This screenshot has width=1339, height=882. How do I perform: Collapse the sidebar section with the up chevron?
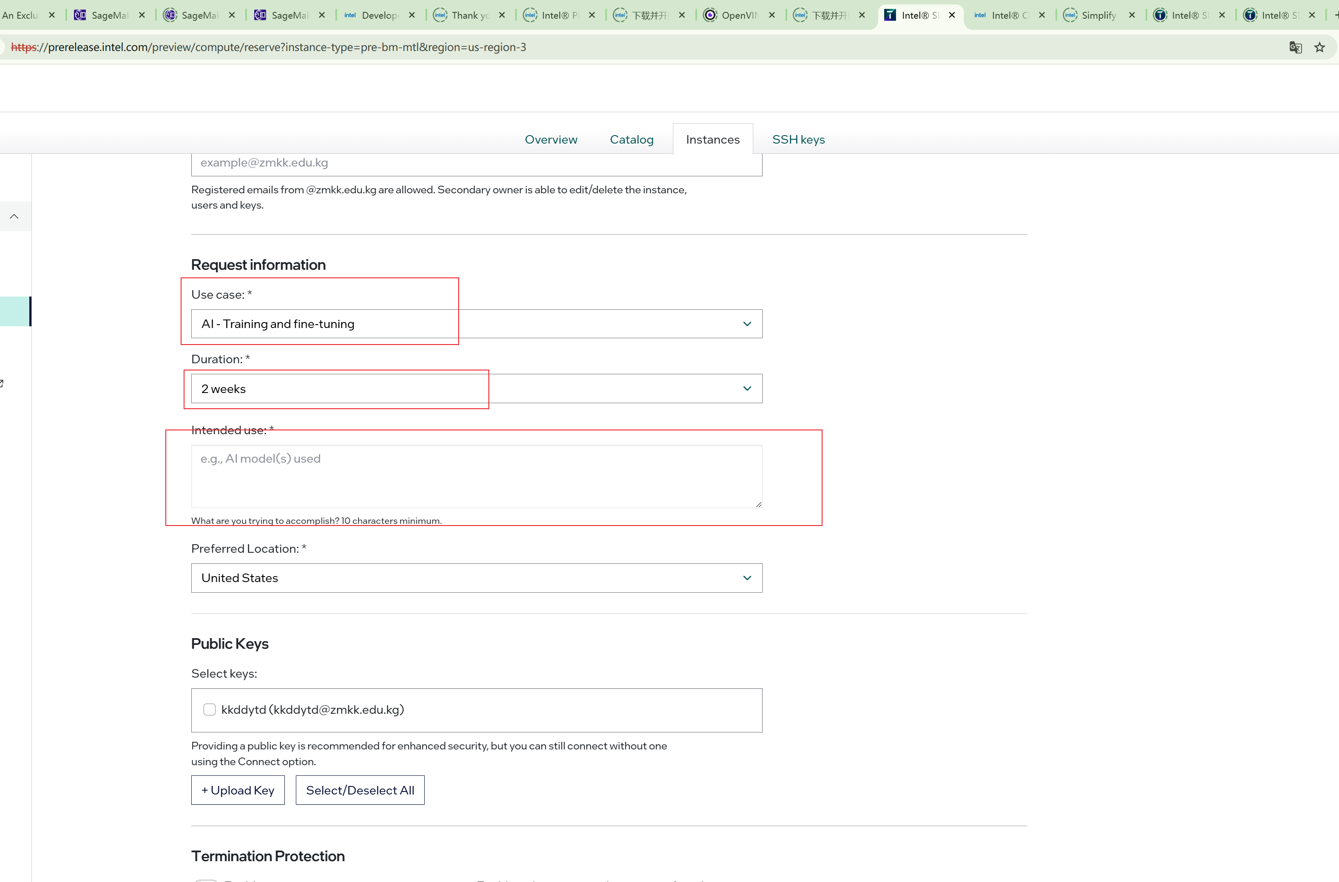(x=14, y=217)
